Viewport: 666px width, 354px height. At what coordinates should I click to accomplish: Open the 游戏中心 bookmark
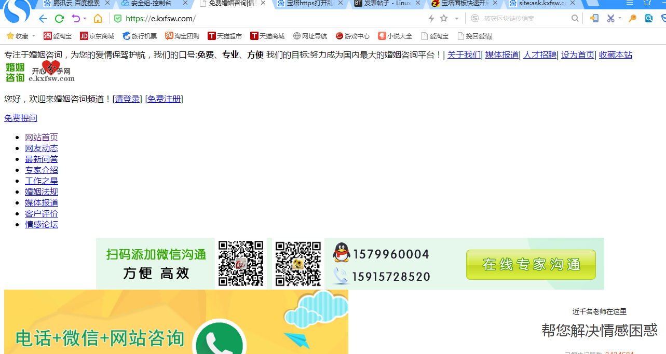pyautogui.click(x=352, y=36)
